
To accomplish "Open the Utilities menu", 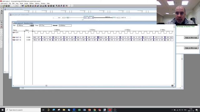I will tap(31, 3).
